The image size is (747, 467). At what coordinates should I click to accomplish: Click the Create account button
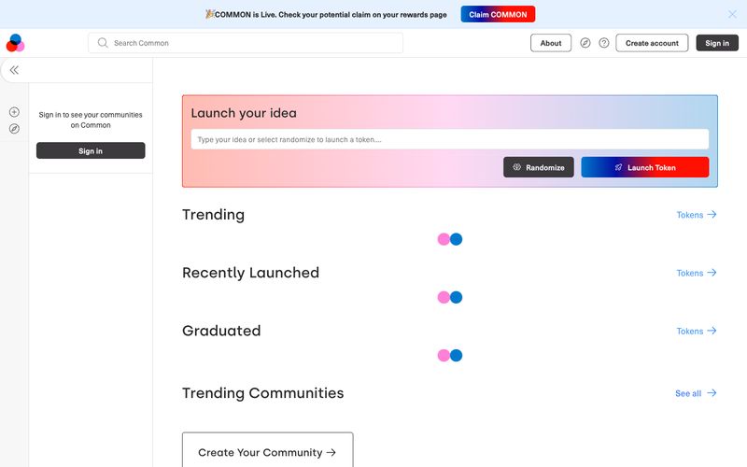652,43
